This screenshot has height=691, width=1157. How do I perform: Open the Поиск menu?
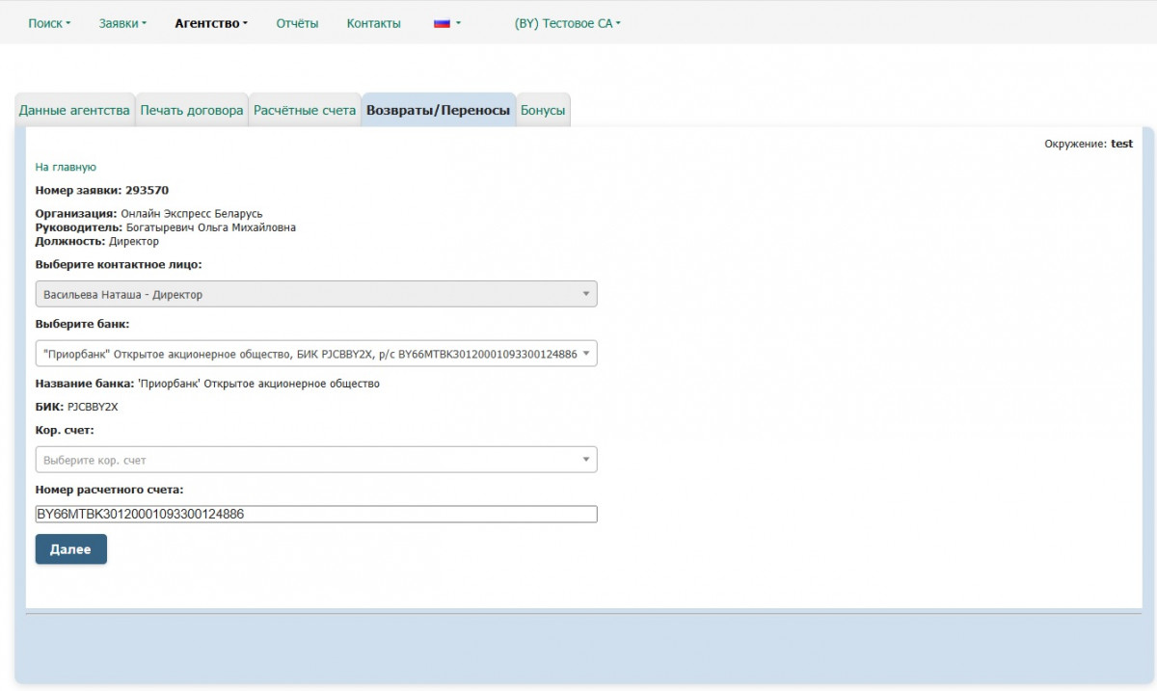49,23
